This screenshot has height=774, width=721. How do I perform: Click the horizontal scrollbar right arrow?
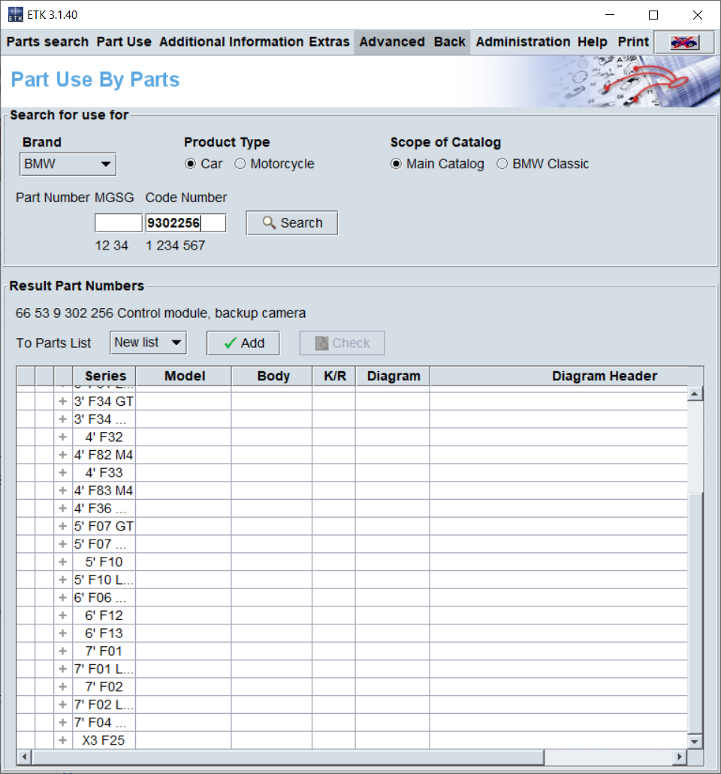coord(680,757)
